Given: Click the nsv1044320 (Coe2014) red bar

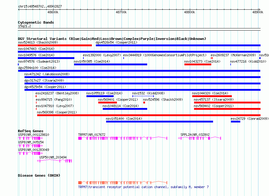Looking at the screenshot, I should point(212,96).
